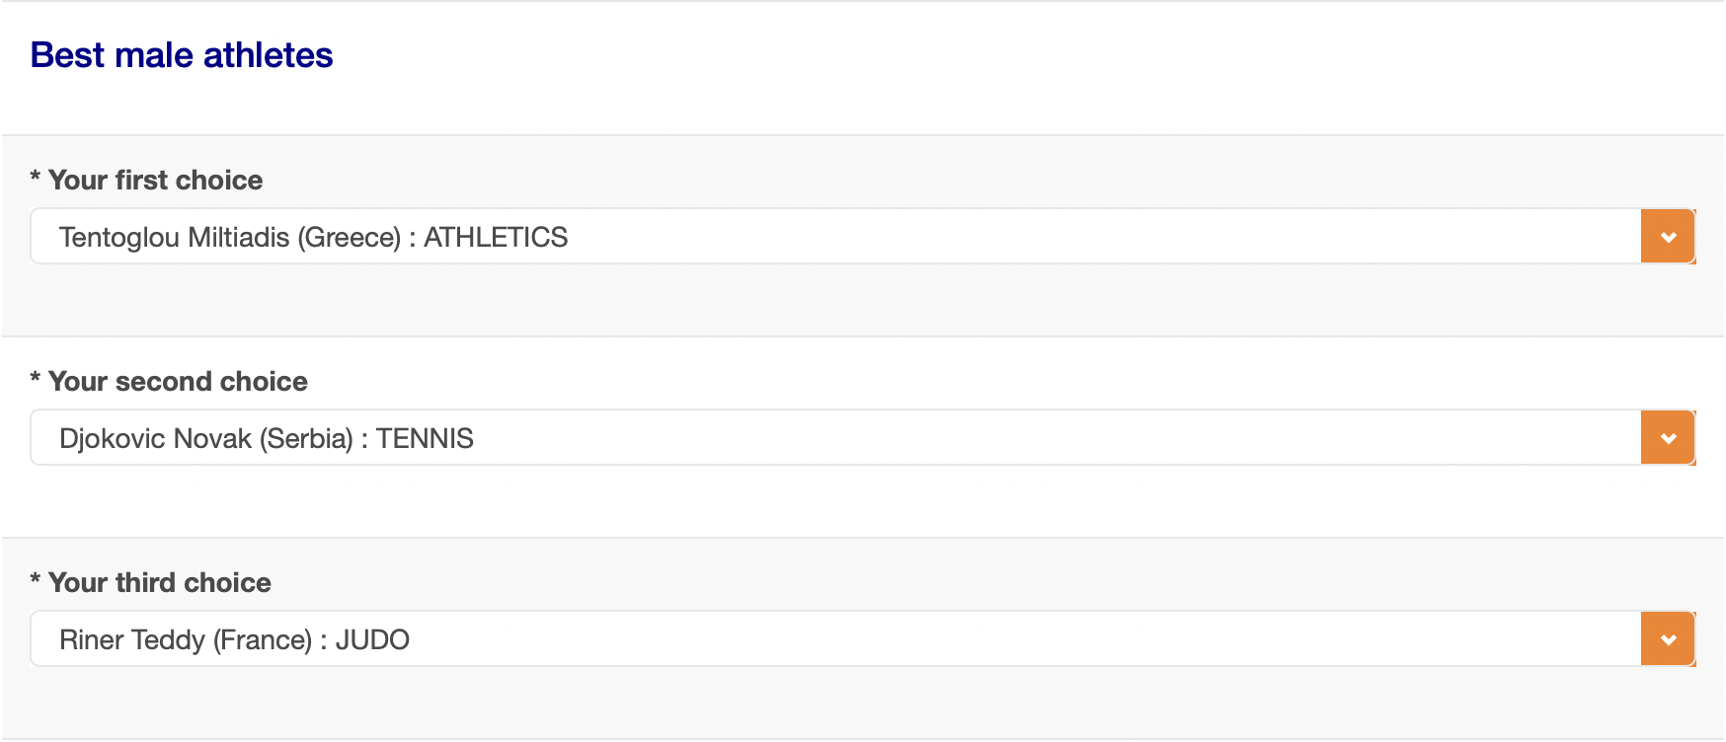
Task: Click the (Greece) country text
Action: point(350,238)
